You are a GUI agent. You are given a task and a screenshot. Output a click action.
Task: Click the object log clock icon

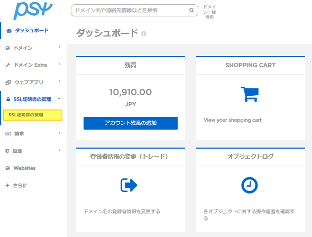tap(250, 185)
